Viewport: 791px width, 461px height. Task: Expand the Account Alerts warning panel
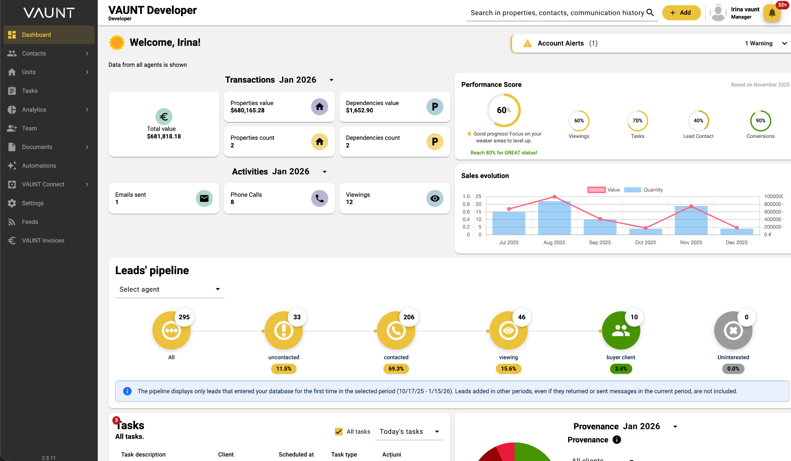point(784,43)
